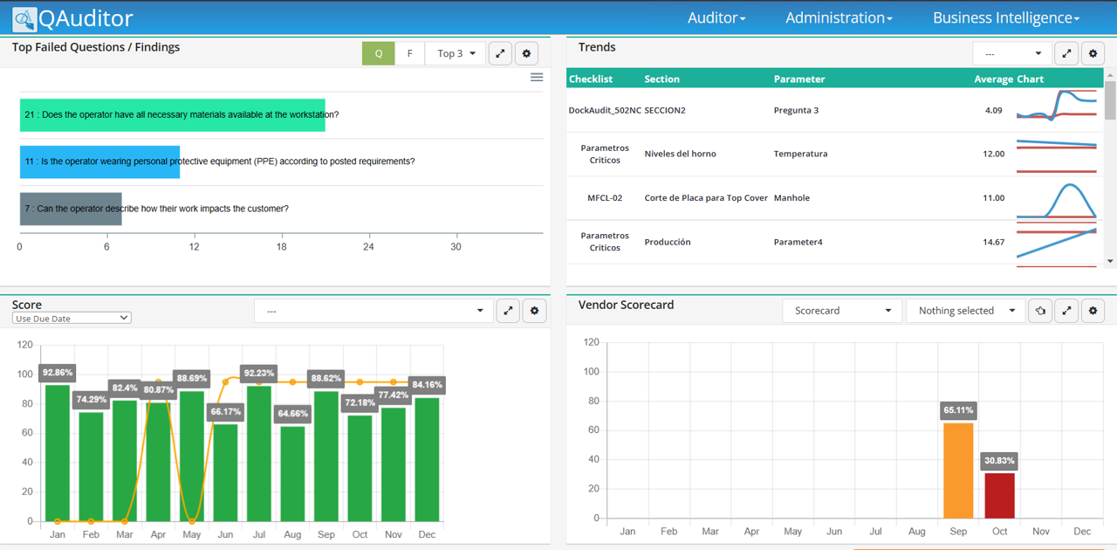Click the 84.16% label above December bar
The height and width of the screenshot is (550, 1117).
428,384
